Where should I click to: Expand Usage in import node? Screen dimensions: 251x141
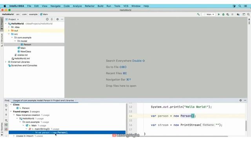(x=14, y=136)
